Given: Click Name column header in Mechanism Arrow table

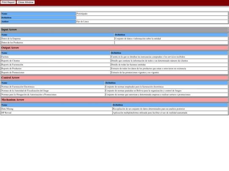Looking at the screenshot, I should pos(56,105).
